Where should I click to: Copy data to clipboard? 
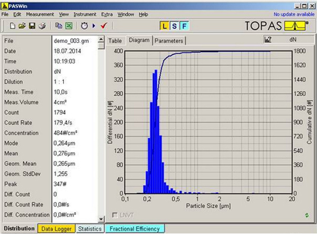(59, 26)
